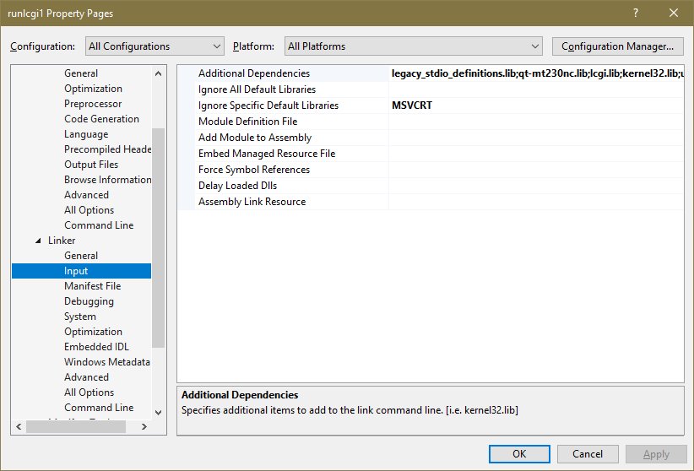Viewport: 694px width, 471px height.
Task: Select Command Line just above Linker
Action: point(99,225)
